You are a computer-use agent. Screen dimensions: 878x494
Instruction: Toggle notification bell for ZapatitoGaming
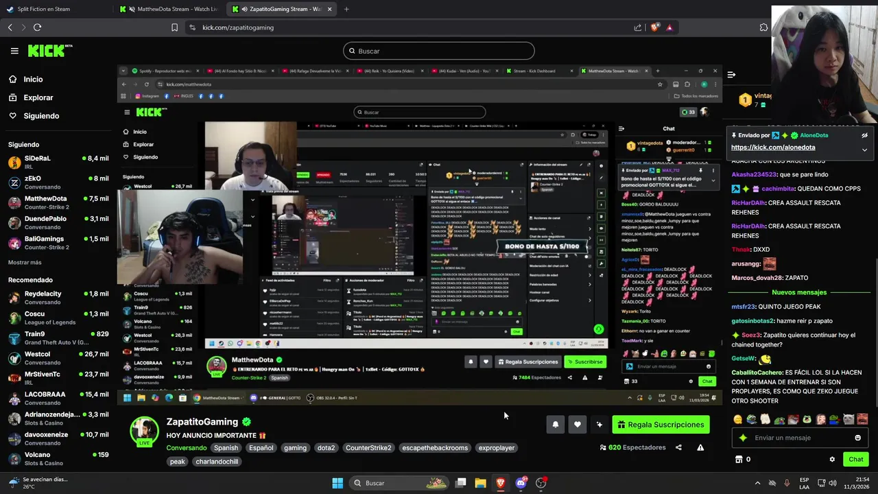556,425
